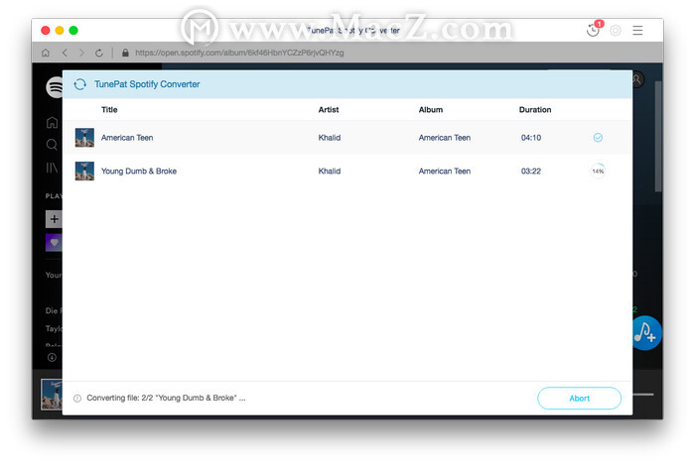Click the Install App download icon

[x=52, y=357]
